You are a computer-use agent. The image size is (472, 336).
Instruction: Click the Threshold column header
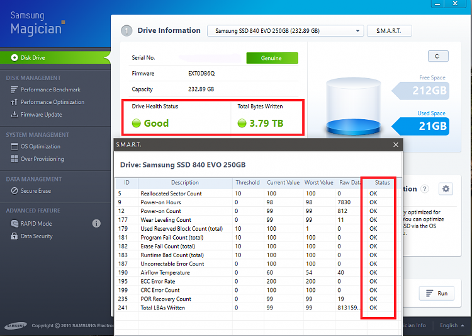coord(247,183)
